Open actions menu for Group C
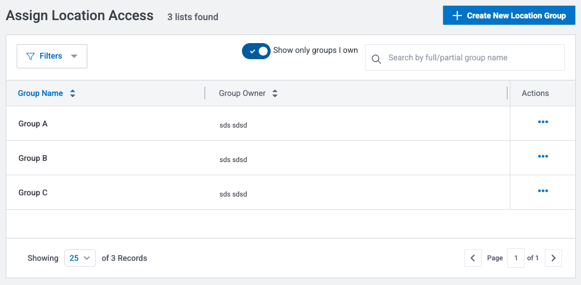 (x=542, y=191)
